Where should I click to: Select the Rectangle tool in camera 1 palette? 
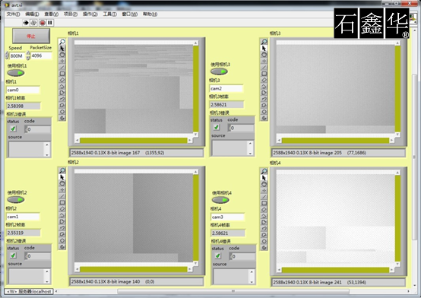point(62,73)
